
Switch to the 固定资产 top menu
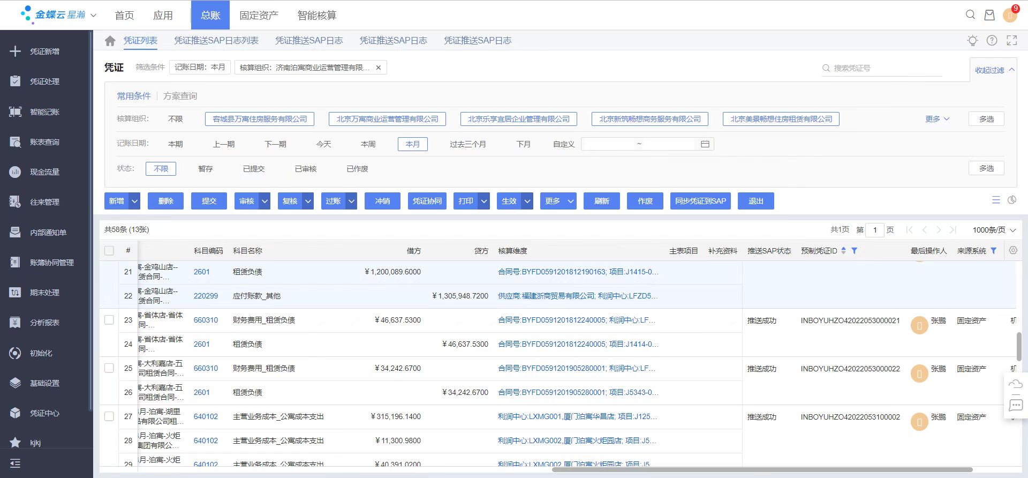(259, 16)
